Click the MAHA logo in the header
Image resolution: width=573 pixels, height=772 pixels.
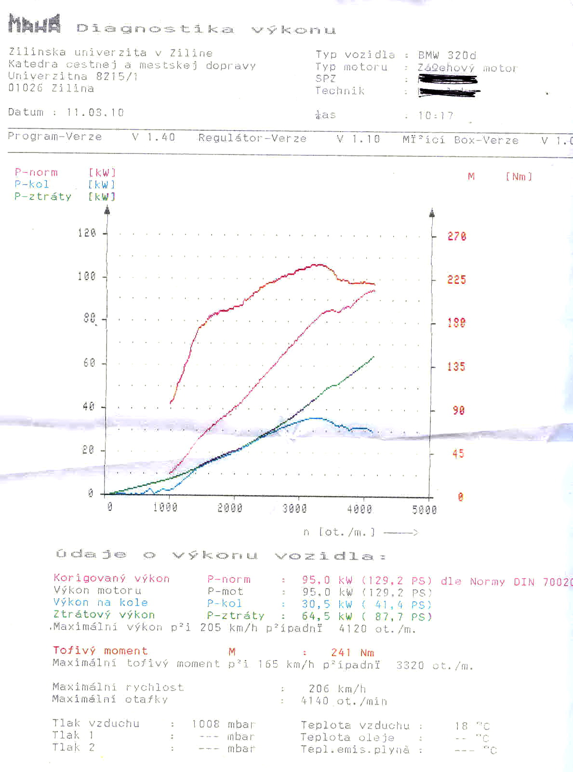pos(34,24)
